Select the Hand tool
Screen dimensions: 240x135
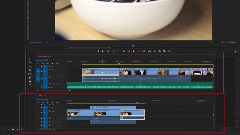(30, 81)
